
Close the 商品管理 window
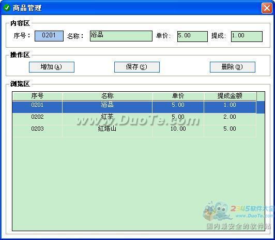[x=267, y=8]
